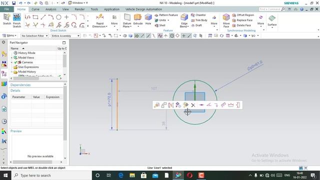Viewport: 320px width, 180px height.
Task: Click the Find a Command search field
Action: pos(272,9)
